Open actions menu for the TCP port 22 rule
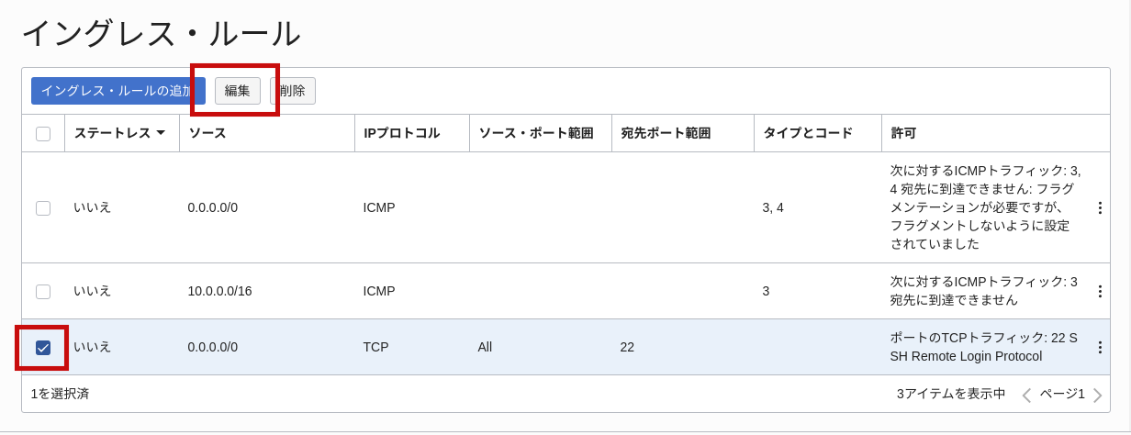1131x435 pixels. point(1099,347)
